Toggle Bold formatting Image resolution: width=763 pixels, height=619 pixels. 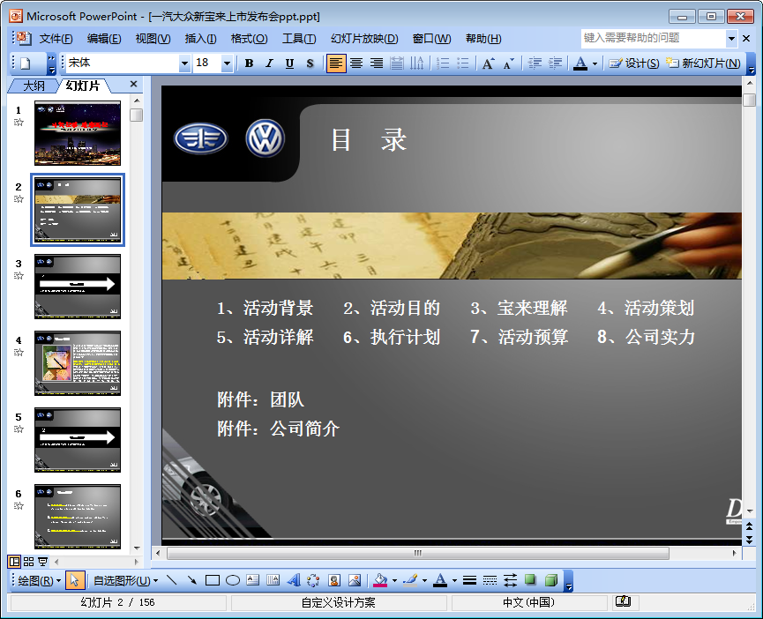click(x=249, y=63)
